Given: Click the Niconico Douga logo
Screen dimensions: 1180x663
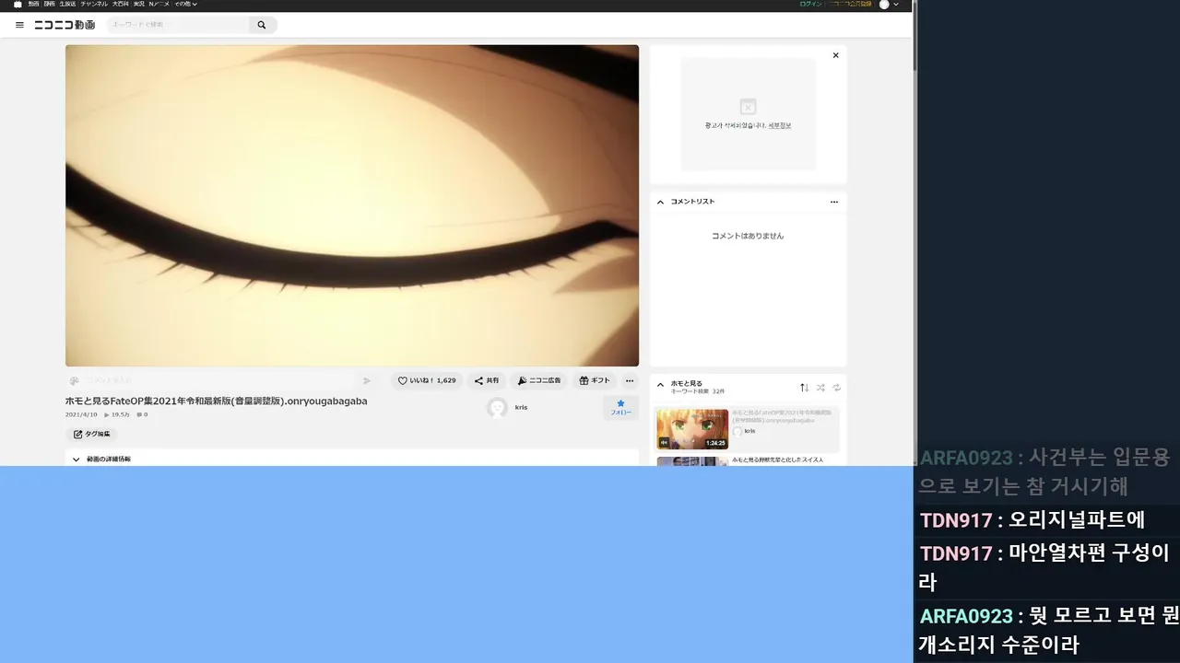Looking at the screenshot, I should (65, 25).
